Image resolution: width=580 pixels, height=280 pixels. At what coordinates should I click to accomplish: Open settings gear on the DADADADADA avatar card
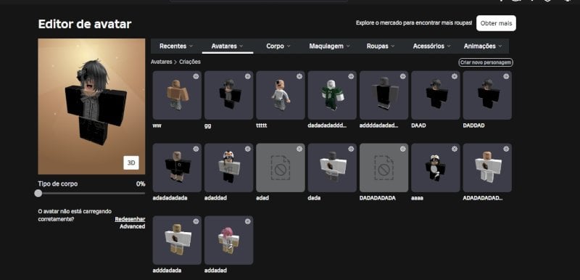click(x=403, y=149)
